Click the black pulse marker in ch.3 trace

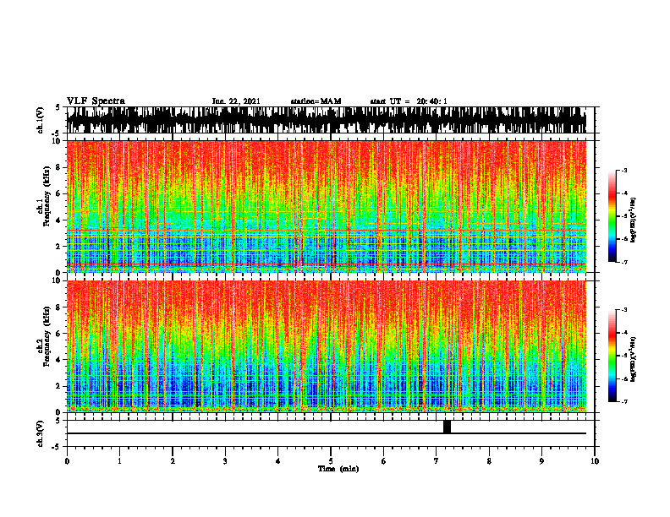[x=447, y=427]
